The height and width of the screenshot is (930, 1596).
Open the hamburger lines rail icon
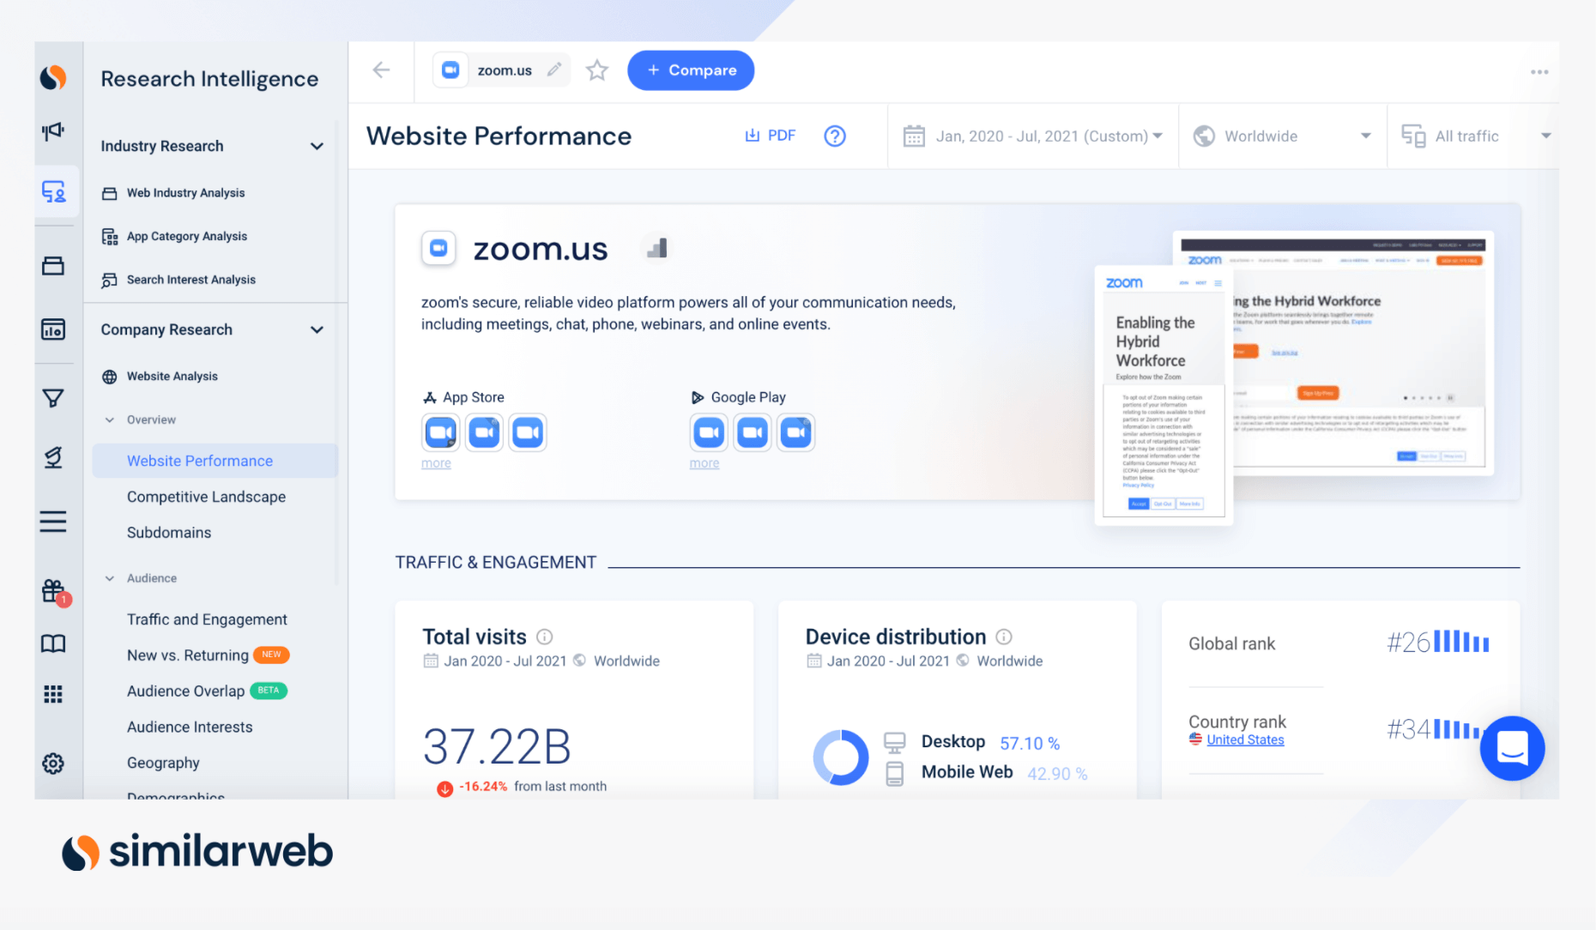pos(53,522)
